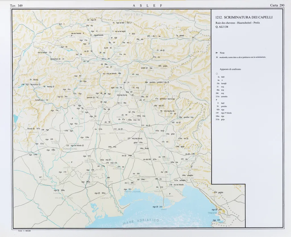Click the Udine city dot on the map
Screen dimensions: 291x237
[x=142, y=128]
